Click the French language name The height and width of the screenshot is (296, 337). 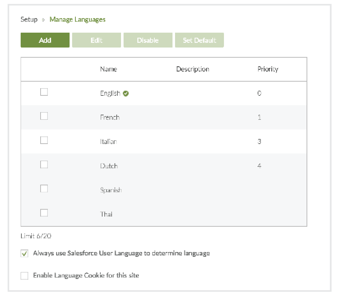pos(110,117)
